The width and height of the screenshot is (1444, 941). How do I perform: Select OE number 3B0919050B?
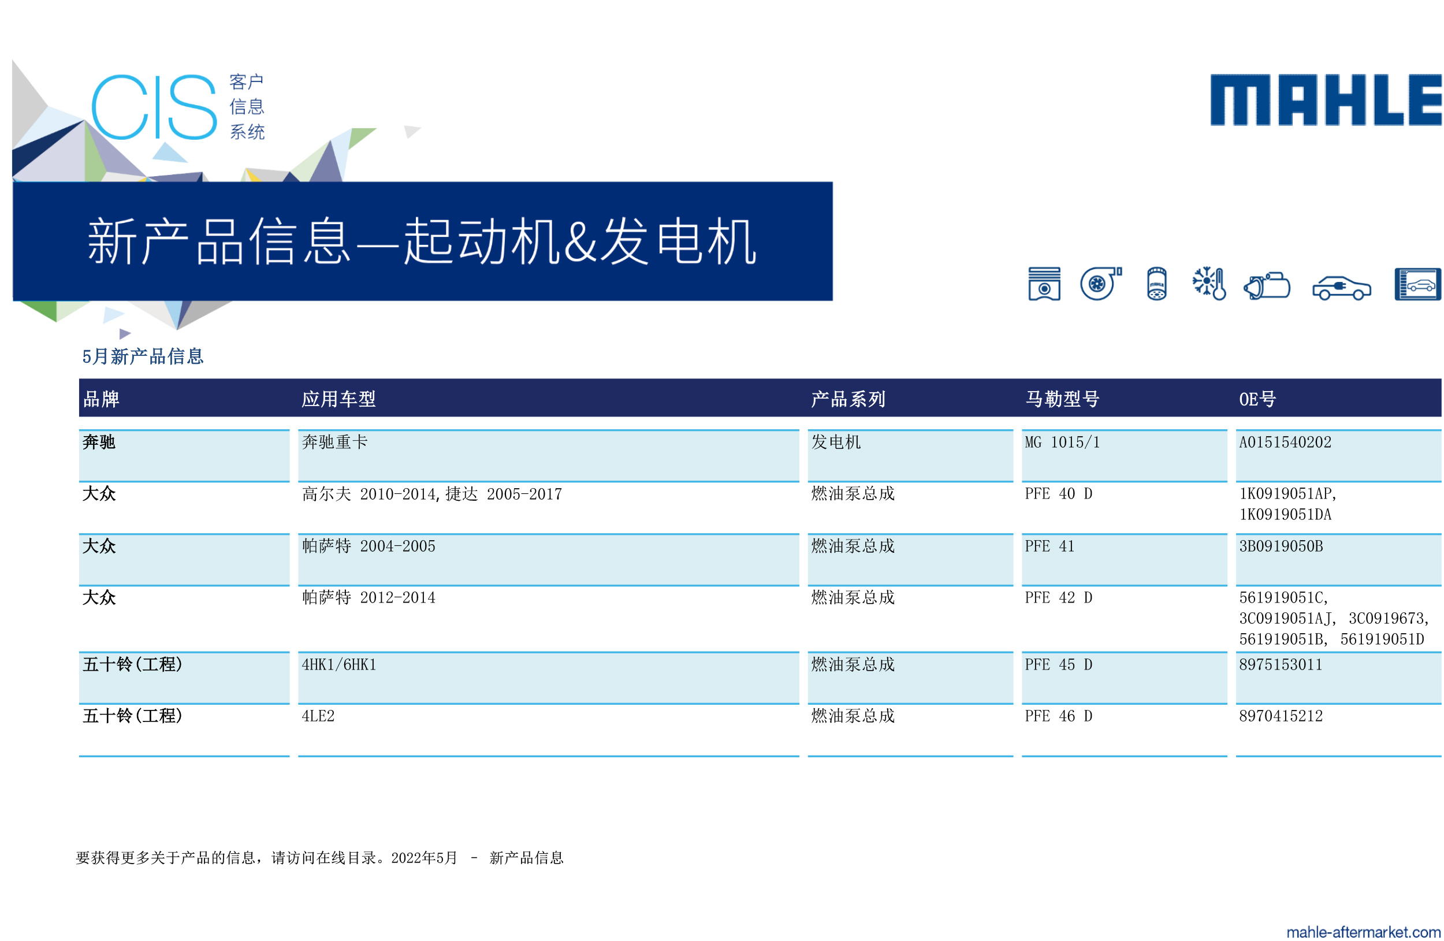(1281, 546)
